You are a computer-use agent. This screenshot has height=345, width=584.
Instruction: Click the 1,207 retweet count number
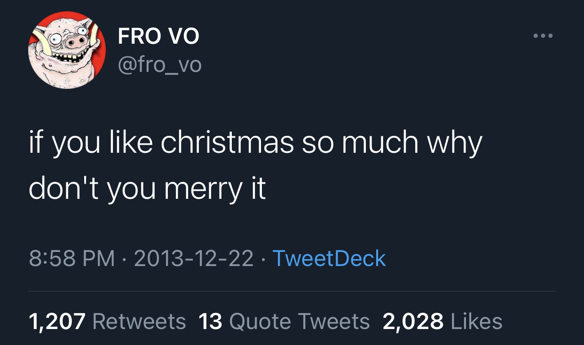57,321
